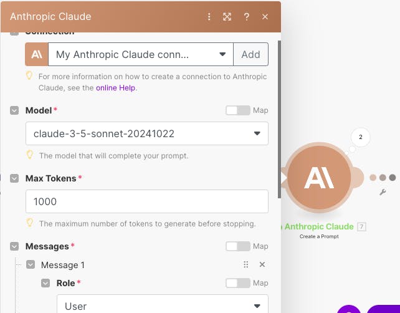Collapse the Message 1 item chevron

(31, 265)
